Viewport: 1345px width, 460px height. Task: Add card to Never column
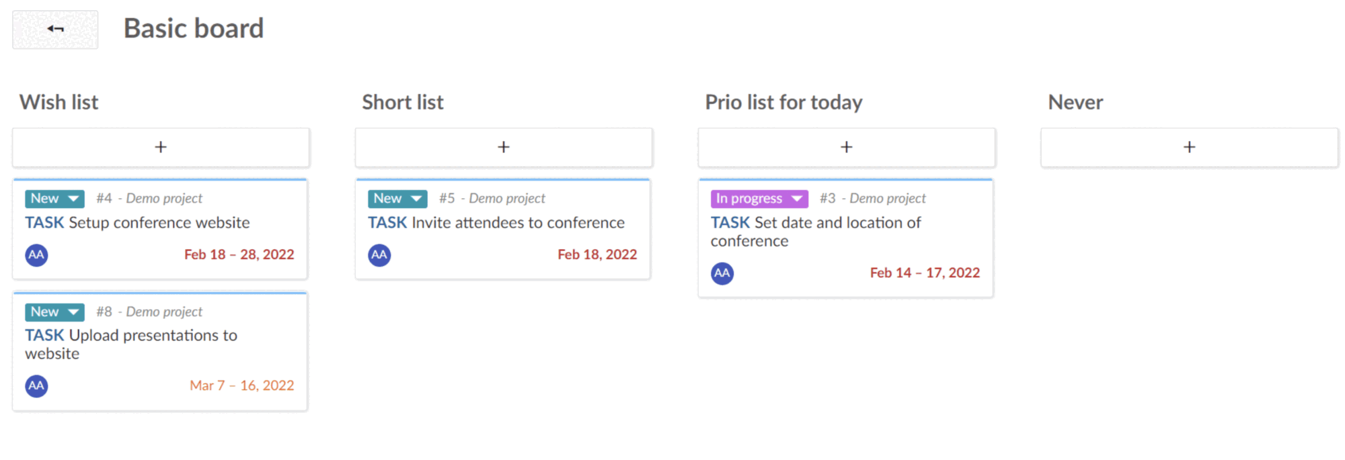(1189, 147)
